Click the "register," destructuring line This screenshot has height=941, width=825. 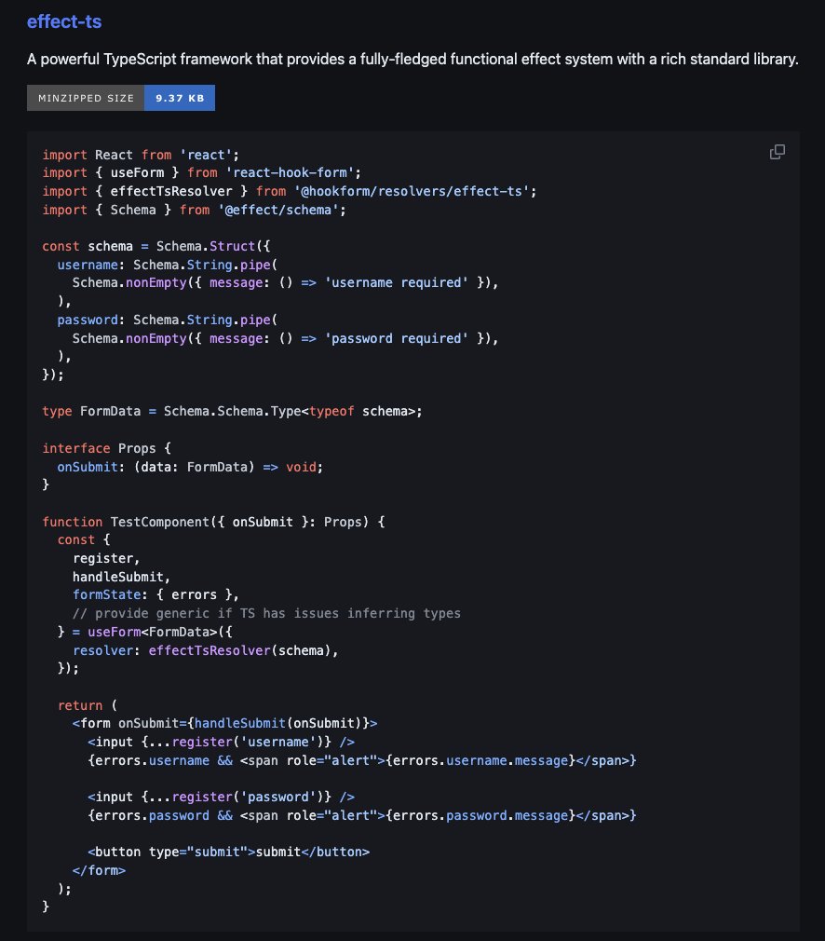[x=106, y=558]
